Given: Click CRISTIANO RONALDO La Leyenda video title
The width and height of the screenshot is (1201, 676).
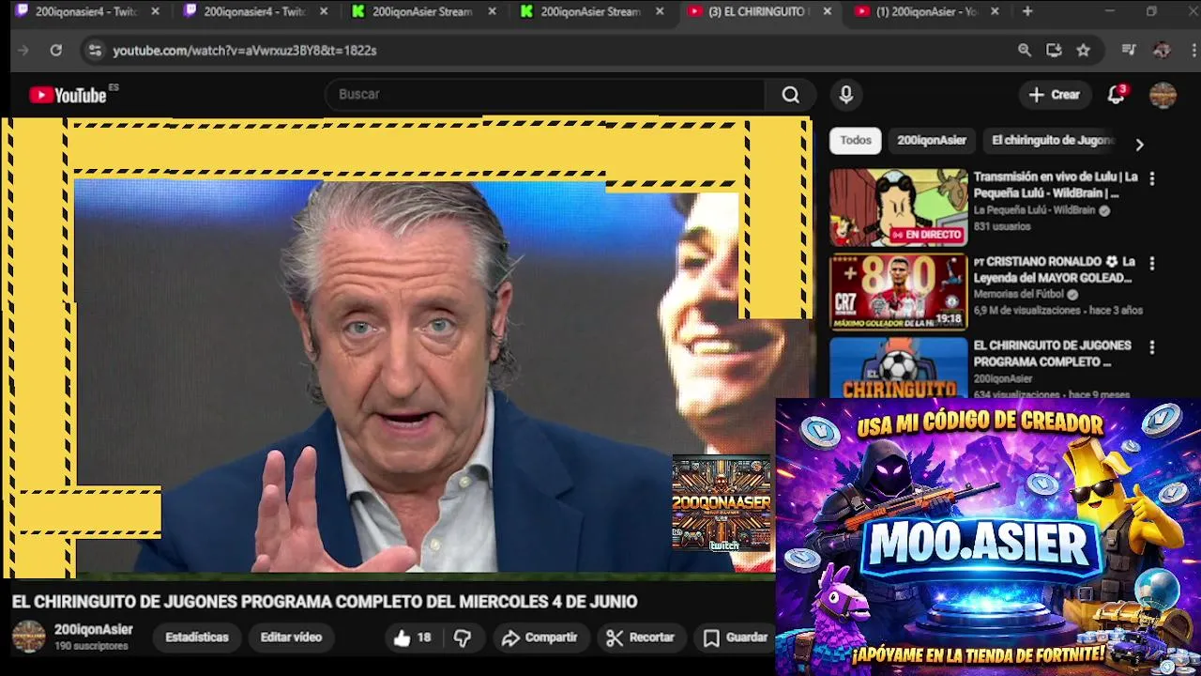Looking at the screenshot, I should [1055, 269].
